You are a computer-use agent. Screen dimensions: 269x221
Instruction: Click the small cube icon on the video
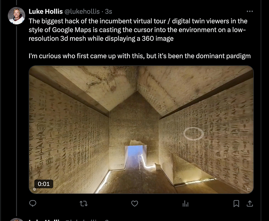[x=34, y=189]
